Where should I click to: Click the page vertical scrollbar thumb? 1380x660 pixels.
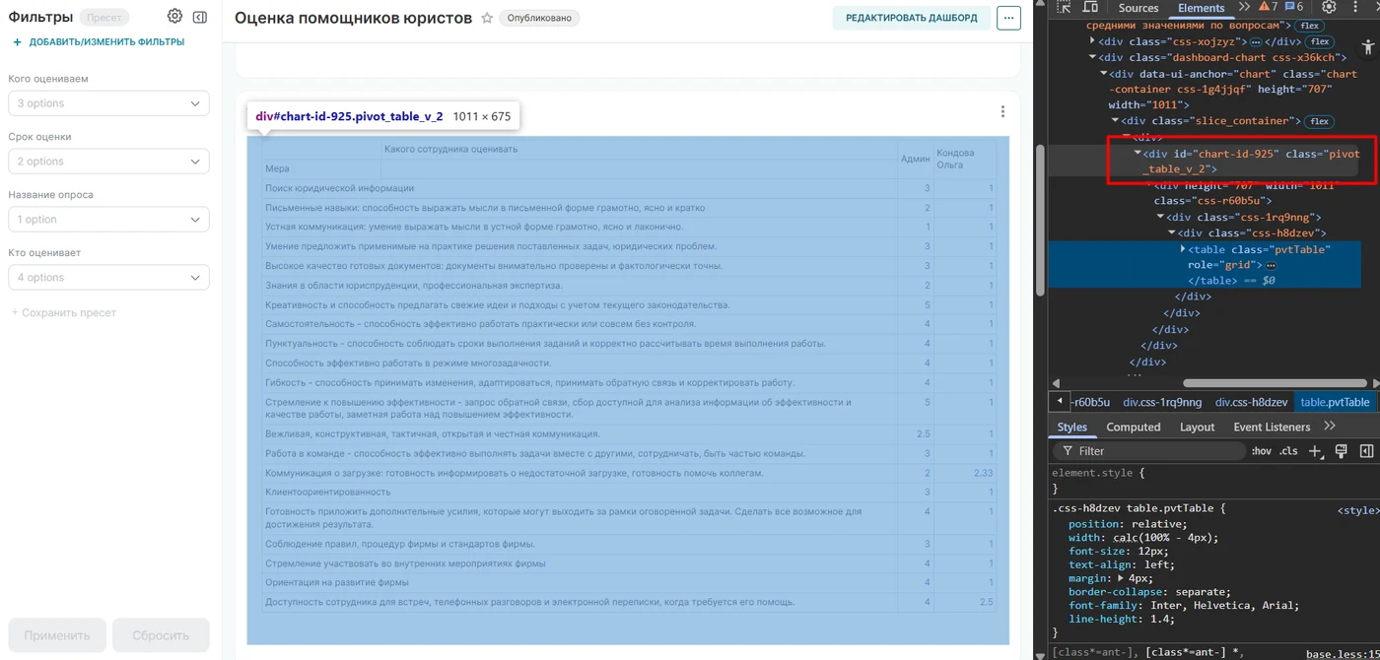[1040, 221]
